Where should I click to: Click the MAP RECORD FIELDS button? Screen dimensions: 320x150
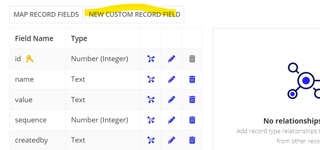pyautogui.click(x=46, y=15)
